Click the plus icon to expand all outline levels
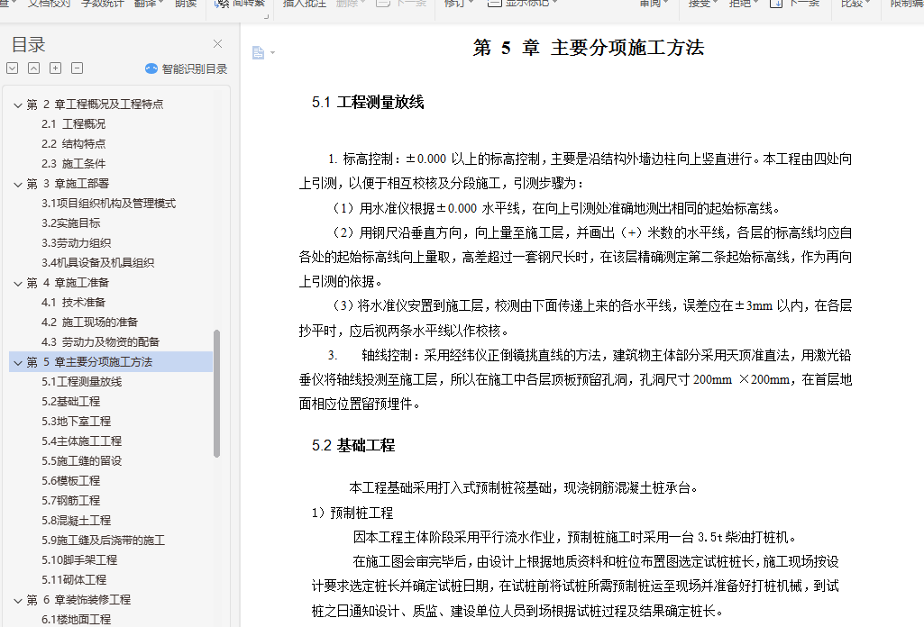The width and height of the screenshot is (924, 627). 55,68
